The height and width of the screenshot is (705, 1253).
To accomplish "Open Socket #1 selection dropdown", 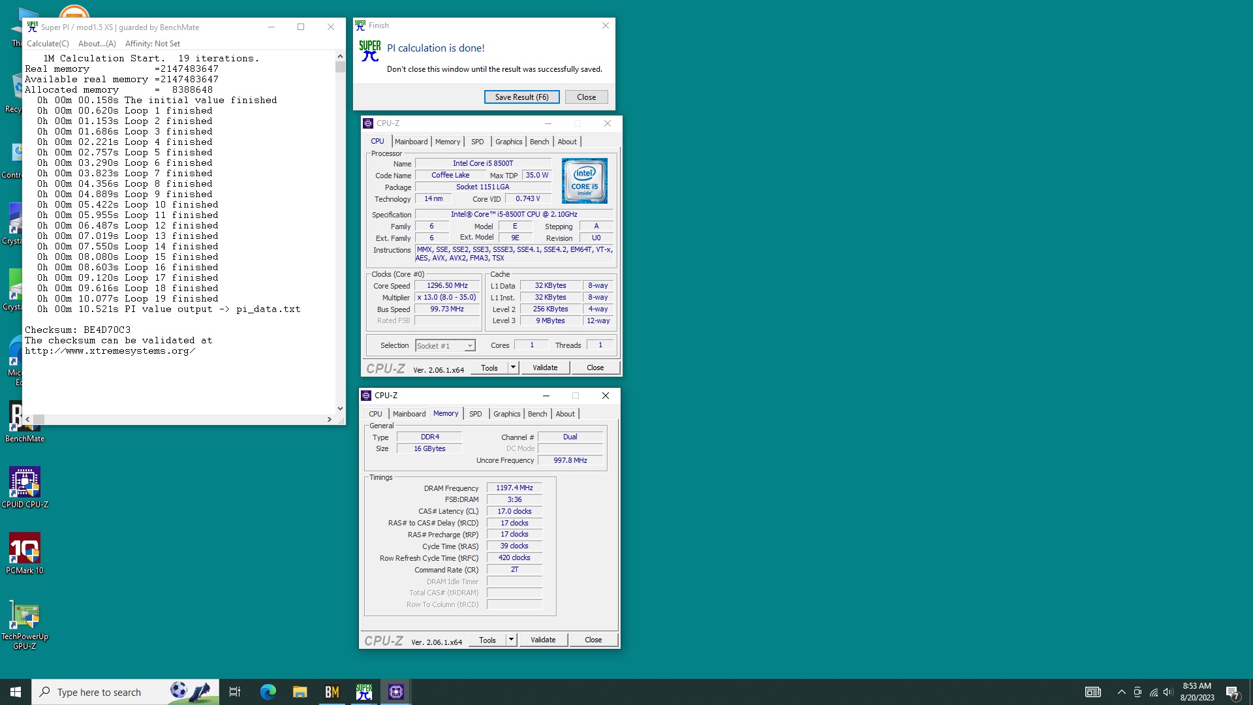I will coord(446,346).
